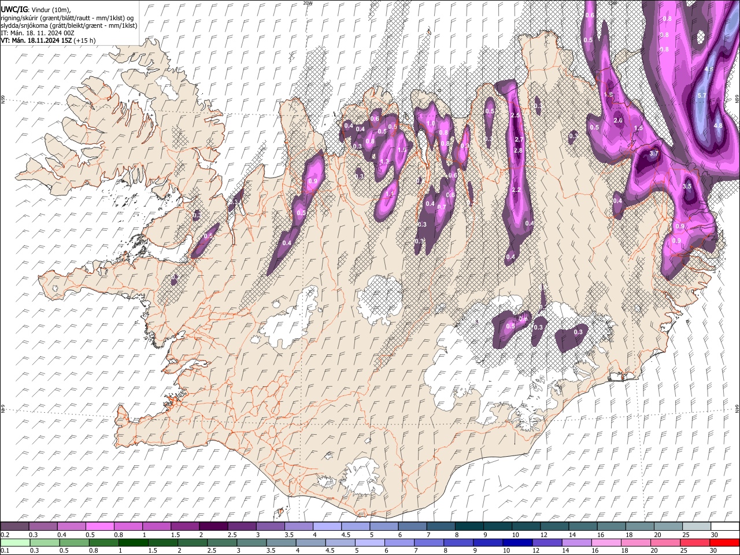Viewport: 740px width, 555px height.
Task: Click the "IT: Mán. 18. 11. 2024 00Z" initial time text
Action: [38, 33]
